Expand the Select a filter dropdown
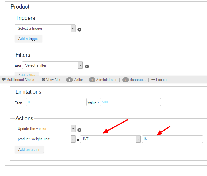Screen dimensions: 207x176 (x=53, y=65)
